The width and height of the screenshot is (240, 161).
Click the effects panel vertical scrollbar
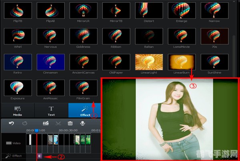pyautogui.click(x=234, y=48)
